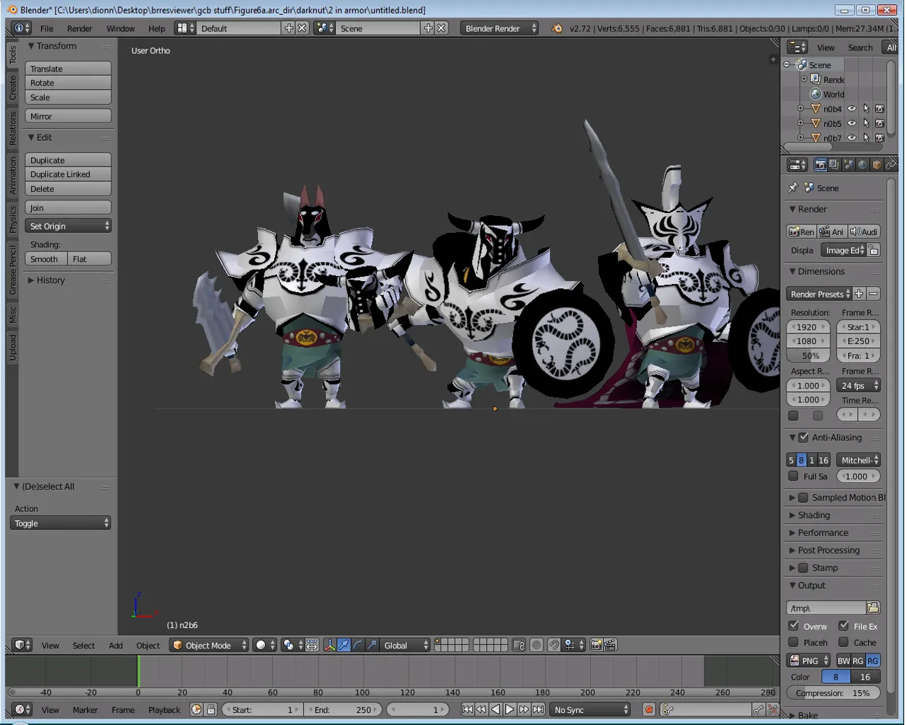The image size is (907, 725).
Task: Adjust the resolution percentage 50% slider
Action: click(809, 356)
